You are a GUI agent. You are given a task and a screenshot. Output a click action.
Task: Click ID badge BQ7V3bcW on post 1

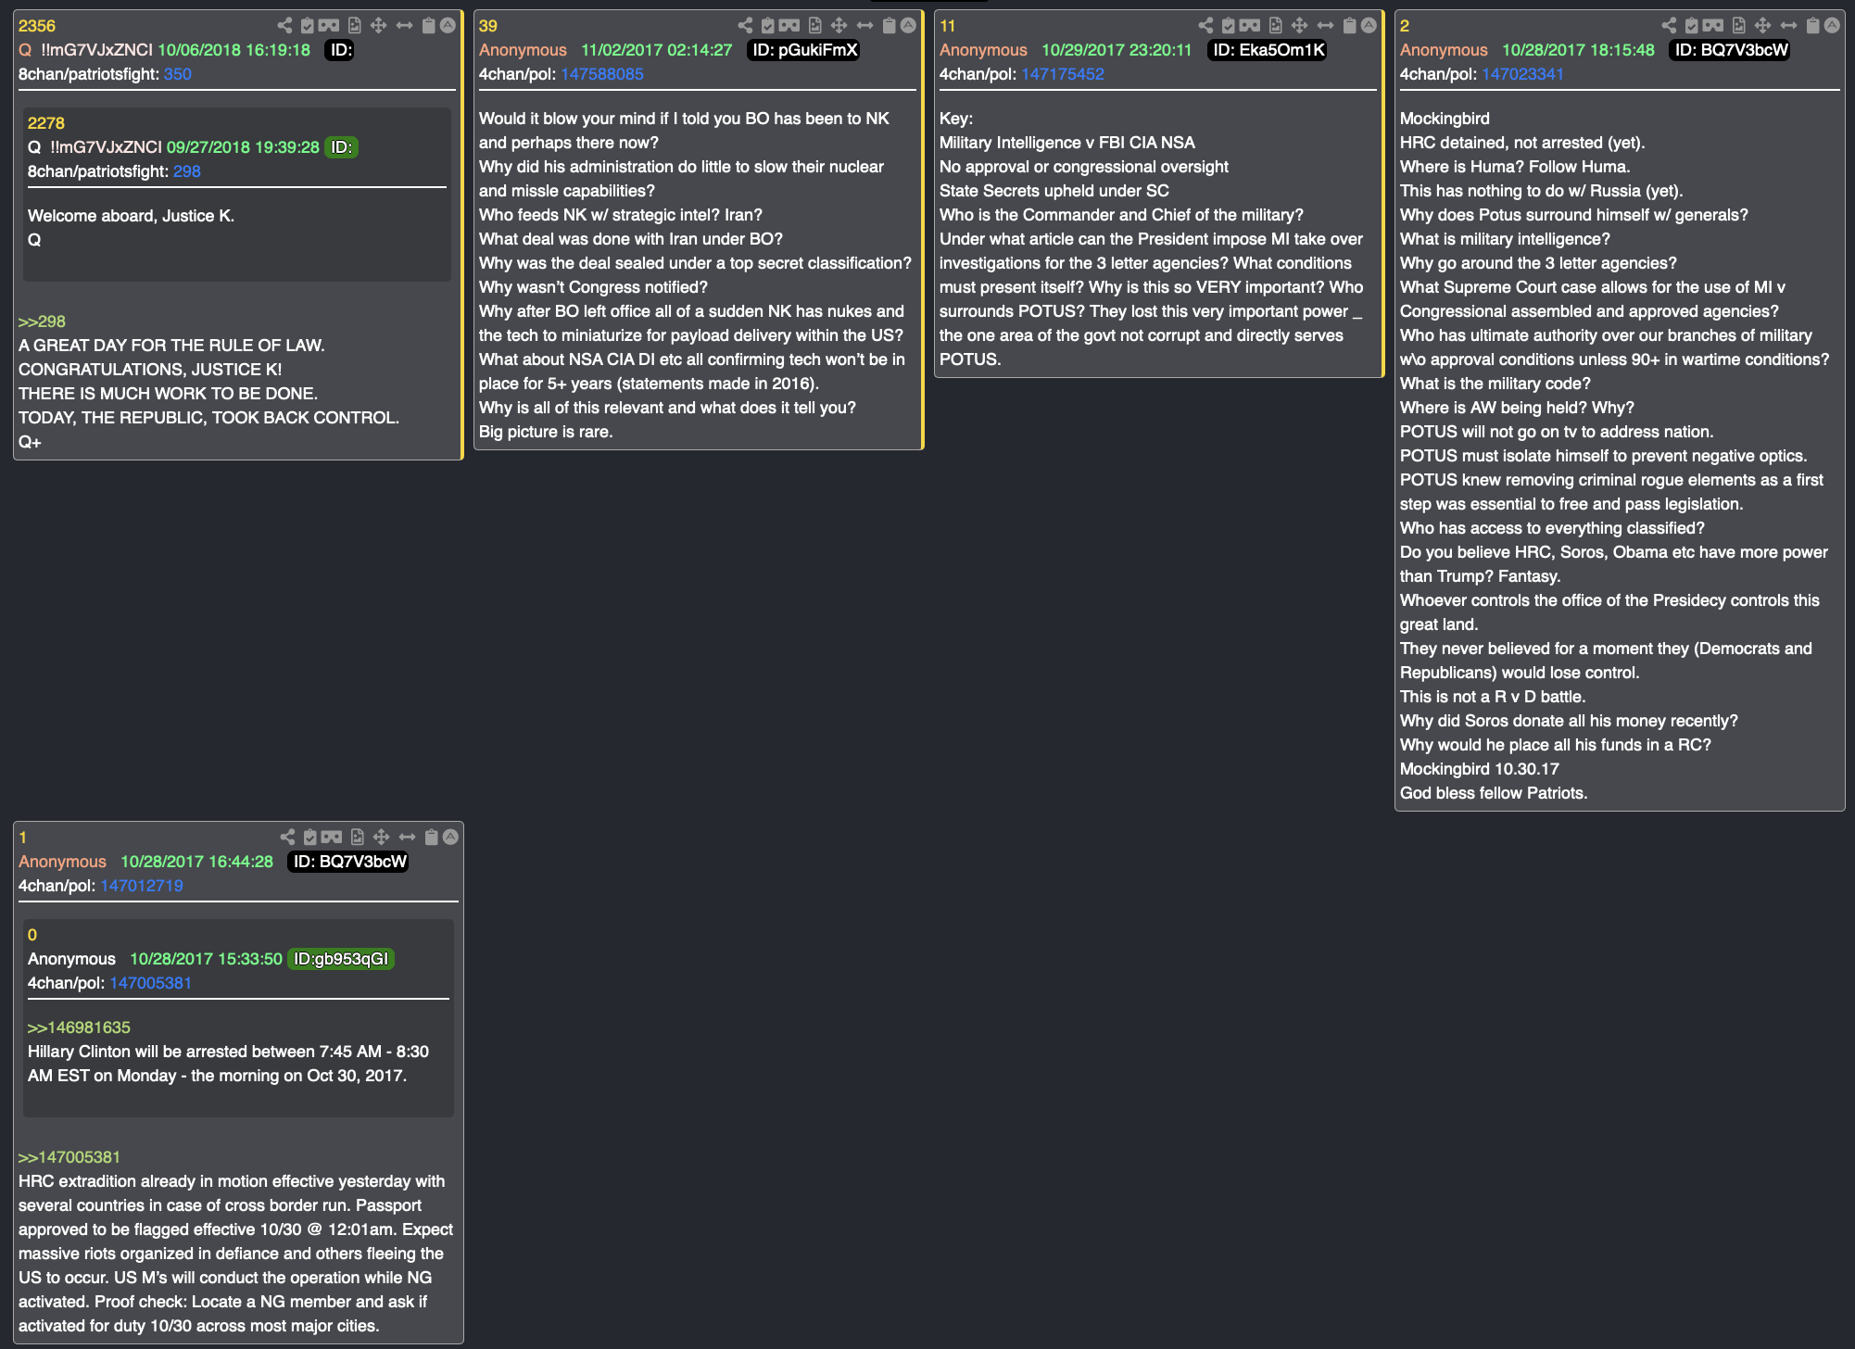click(x=348, y=862)
